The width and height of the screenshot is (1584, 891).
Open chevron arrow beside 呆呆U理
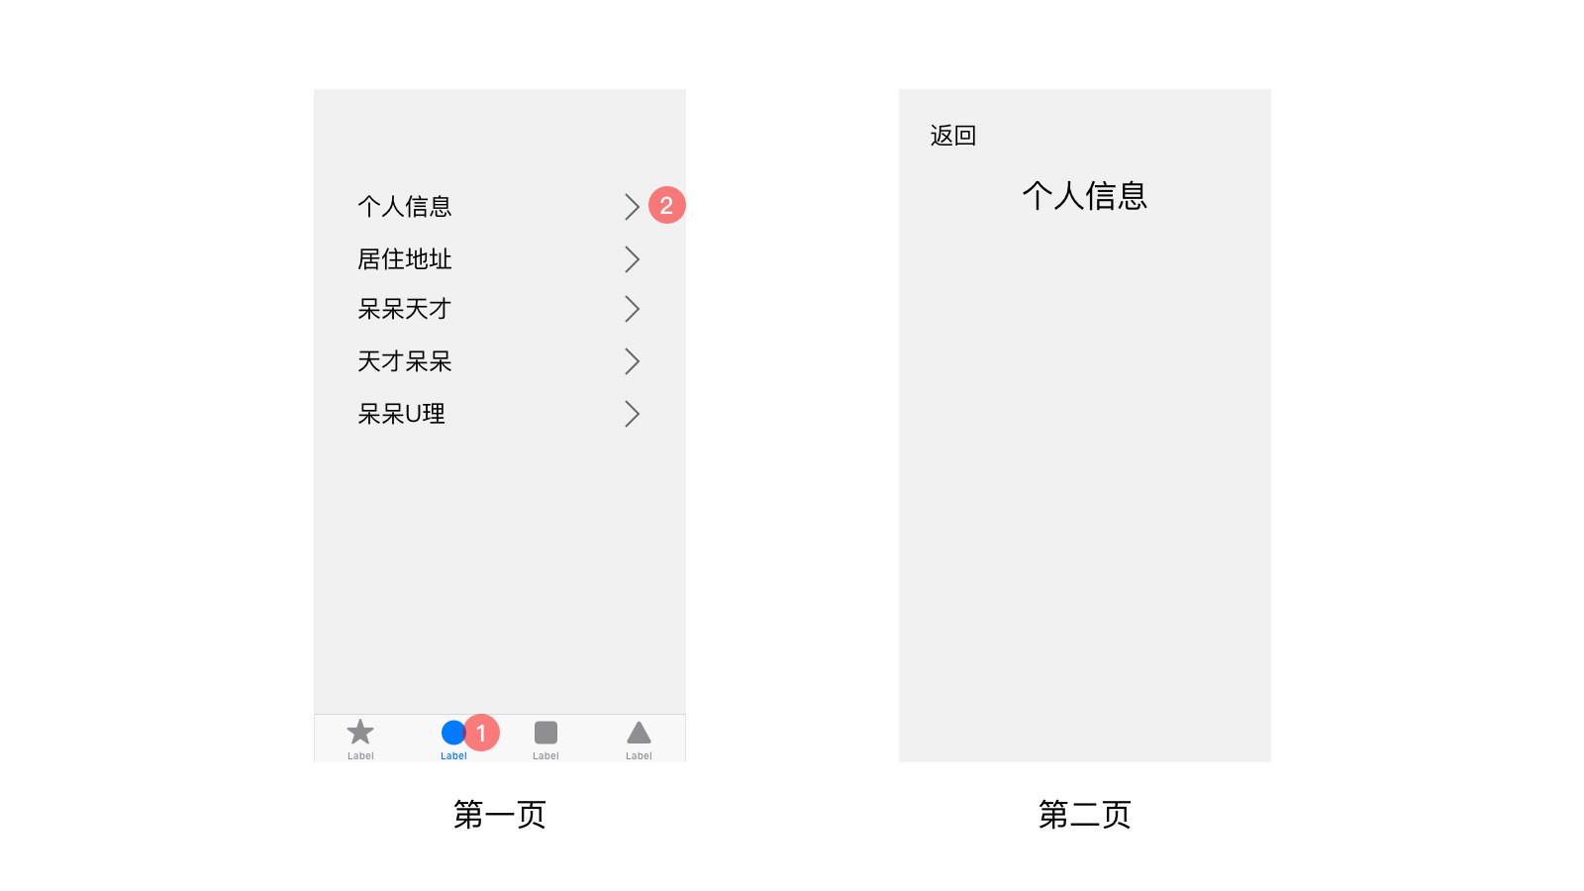[632, 414]
